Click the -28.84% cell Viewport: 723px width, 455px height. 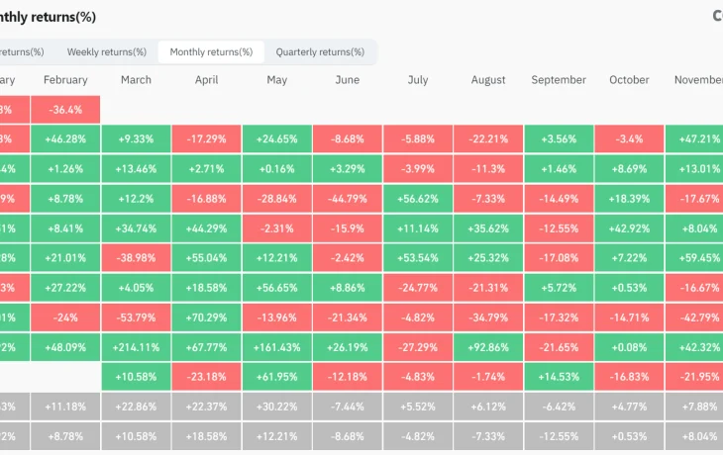click(x=277, y=199)
